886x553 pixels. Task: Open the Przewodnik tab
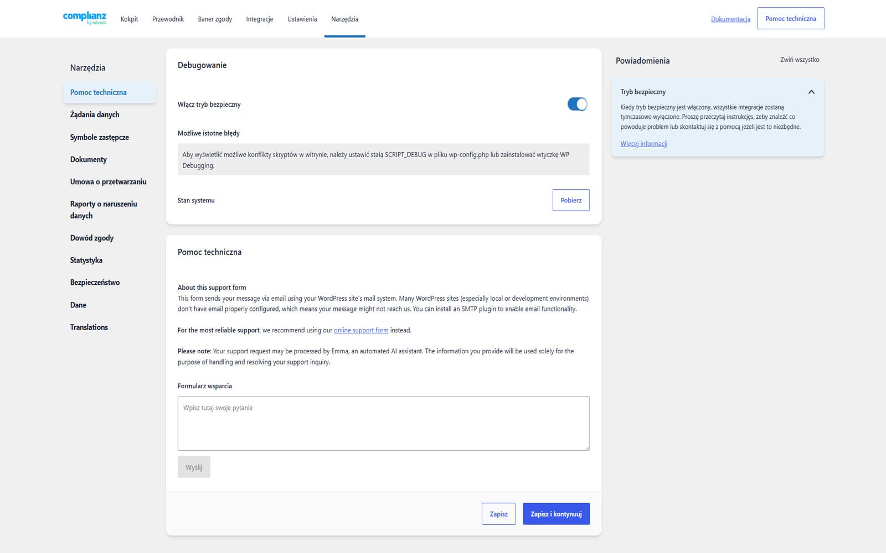click(x=168, y=19)
